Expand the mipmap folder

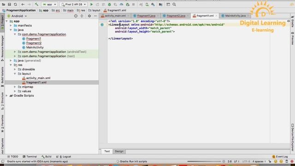pos(15,87)
